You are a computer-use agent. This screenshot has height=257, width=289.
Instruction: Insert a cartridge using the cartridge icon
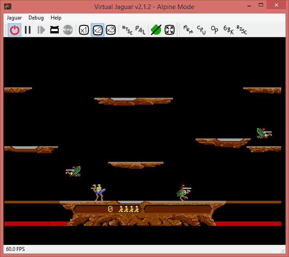(x=55, y=30)
